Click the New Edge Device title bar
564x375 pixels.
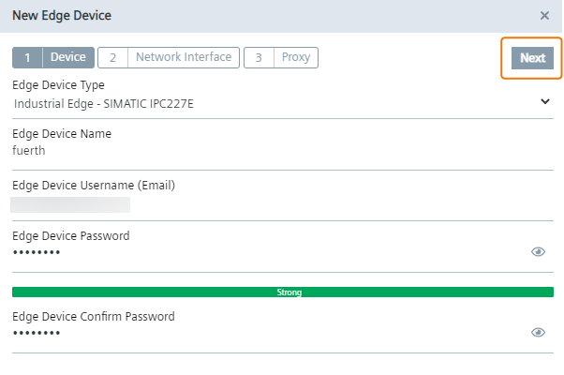pos(234,16)
